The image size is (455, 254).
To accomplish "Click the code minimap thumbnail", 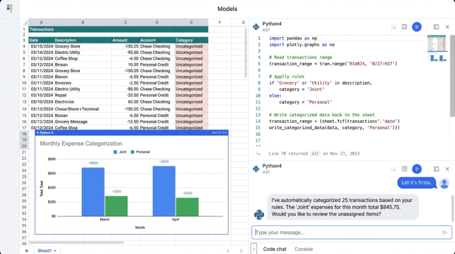I will pos(438,49).
